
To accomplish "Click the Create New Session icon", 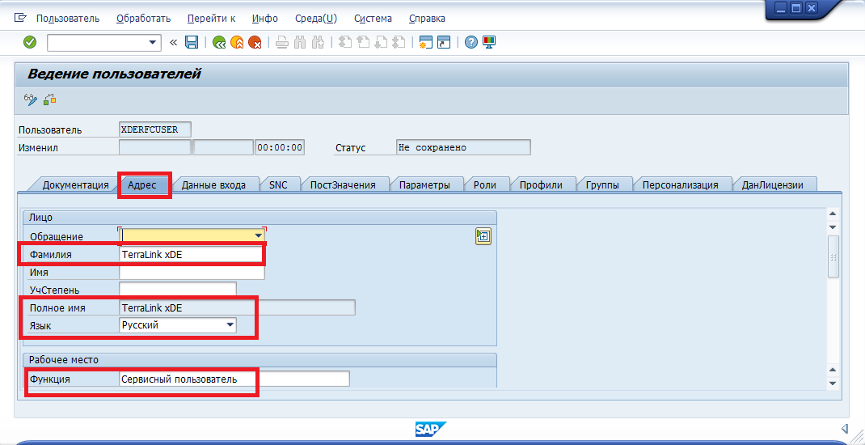I will coord(424,42).
